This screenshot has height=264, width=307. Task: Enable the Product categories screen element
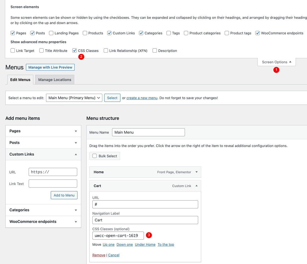(186, 33)
